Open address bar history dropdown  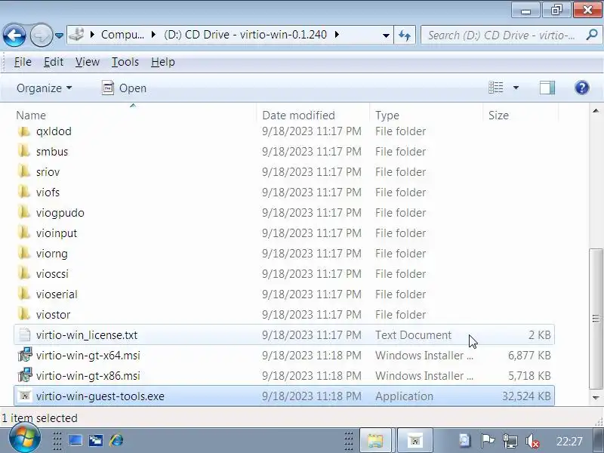click(x=386, y=35)
